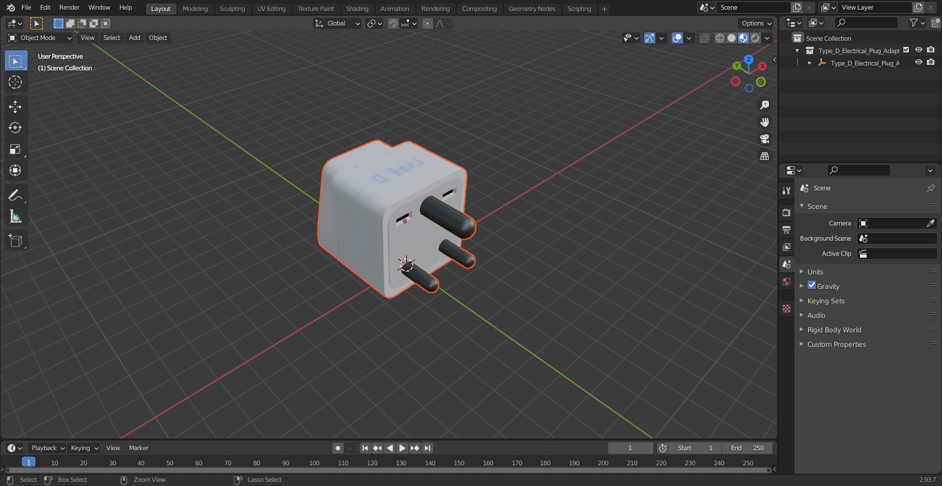The height and width of the screenshot is (486, 942).
Task: Expand the Type_D_Electrical_Plug_A object tree row
Action: [810, 63]
